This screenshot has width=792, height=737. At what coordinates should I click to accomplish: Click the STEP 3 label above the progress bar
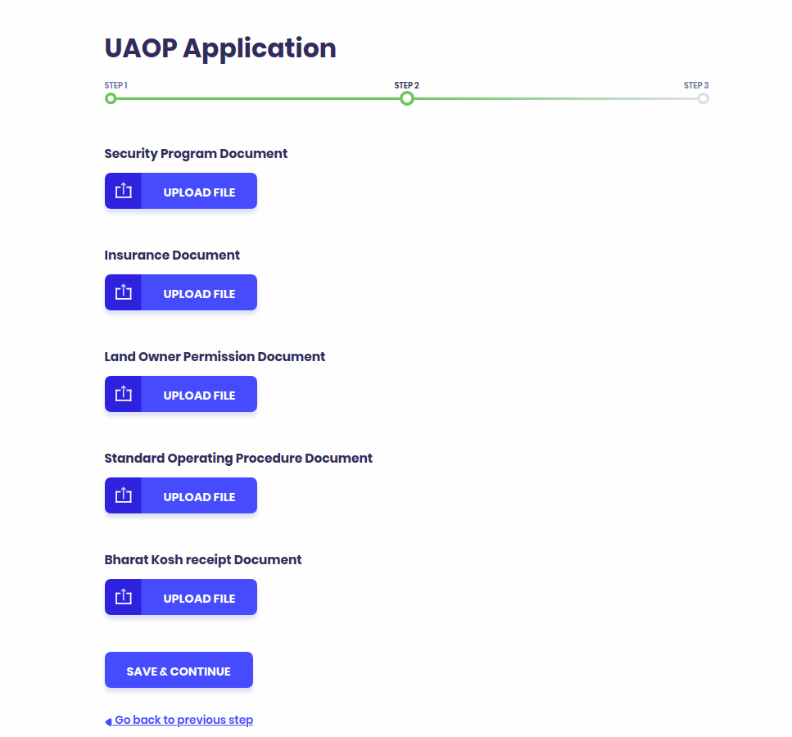click(x=696, y=84)
